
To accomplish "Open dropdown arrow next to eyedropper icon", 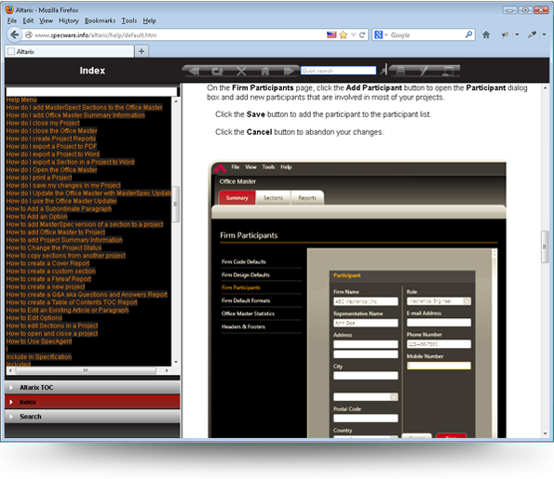I will 544,34.
